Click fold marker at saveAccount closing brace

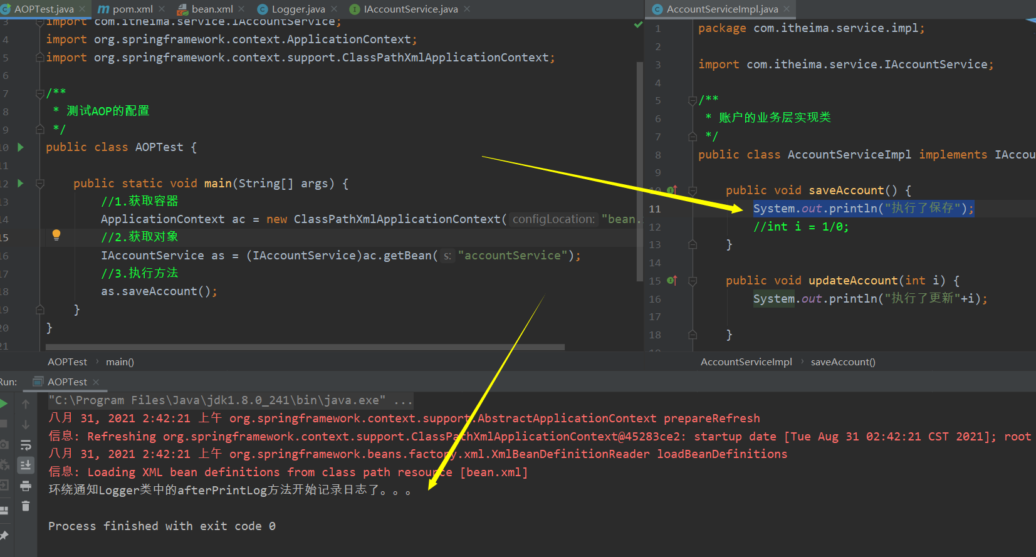(693, 245)
